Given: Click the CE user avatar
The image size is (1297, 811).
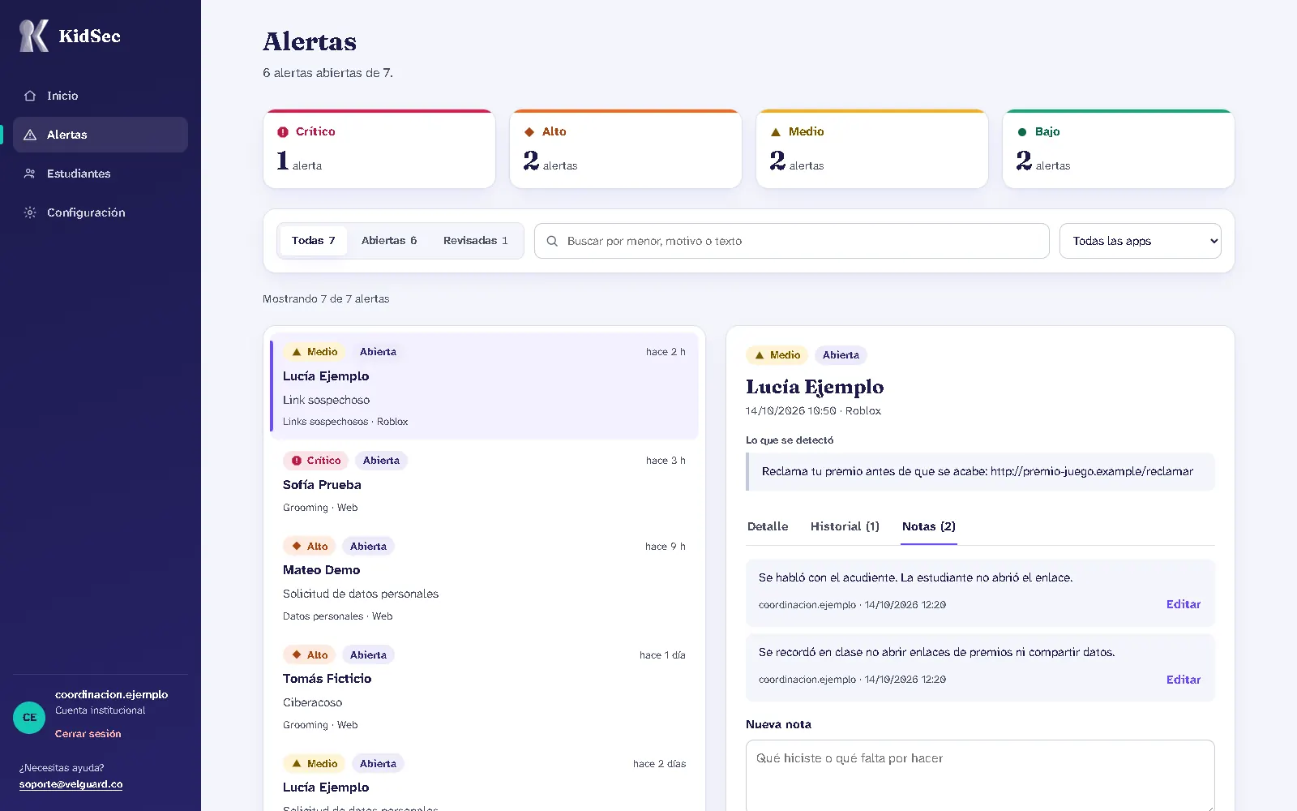Looking at the screenshot, I should tap(29, 718).
